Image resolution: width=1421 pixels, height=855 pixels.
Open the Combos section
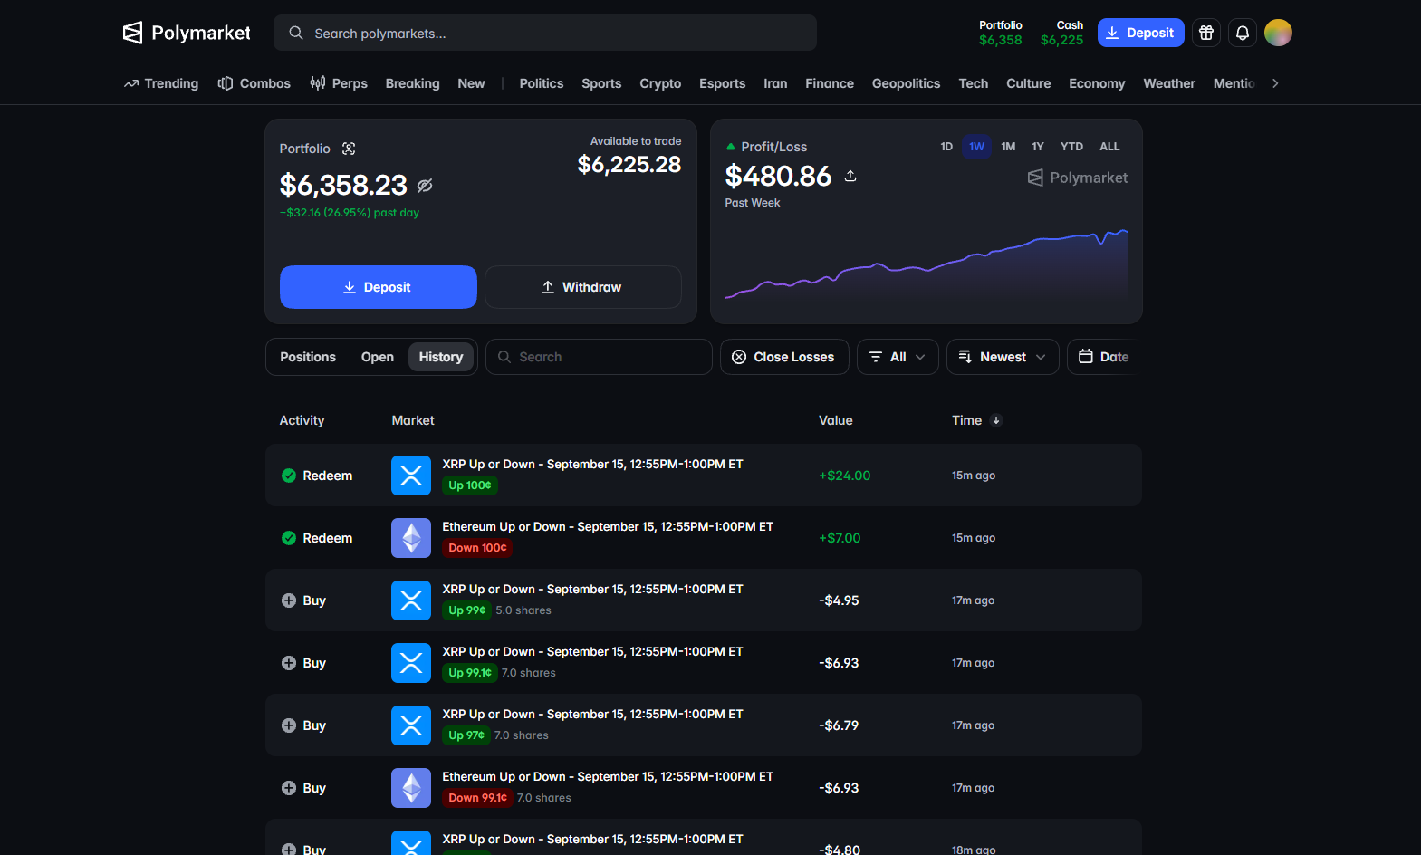tap(254, 83)
